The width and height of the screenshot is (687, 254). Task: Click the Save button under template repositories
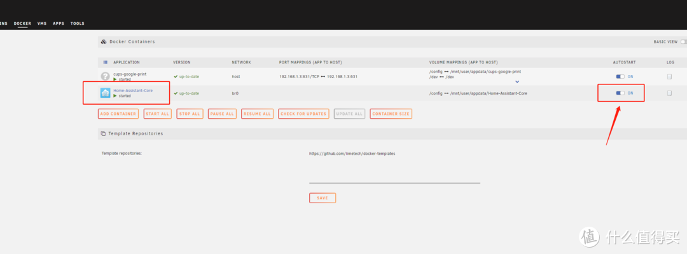[x=323, y=198]
